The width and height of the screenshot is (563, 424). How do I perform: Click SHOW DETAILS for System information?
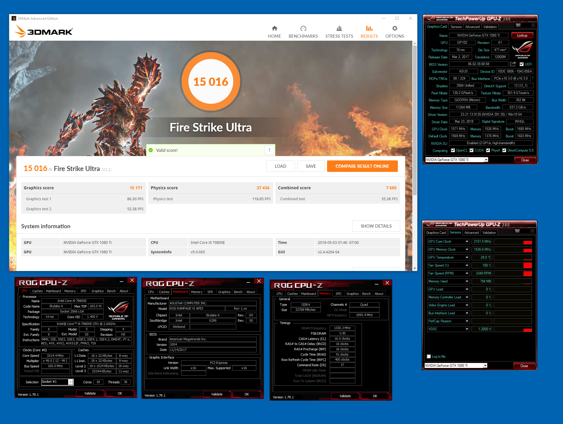tap(376, 226)
